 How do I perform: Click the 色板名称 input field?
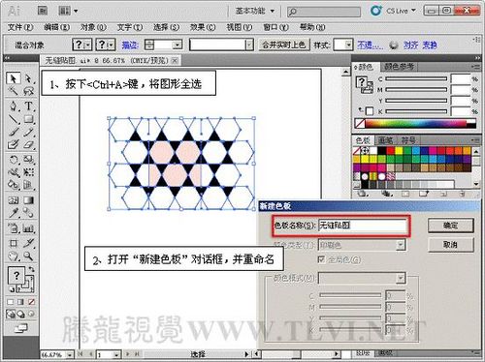click(x=363, y=226)
